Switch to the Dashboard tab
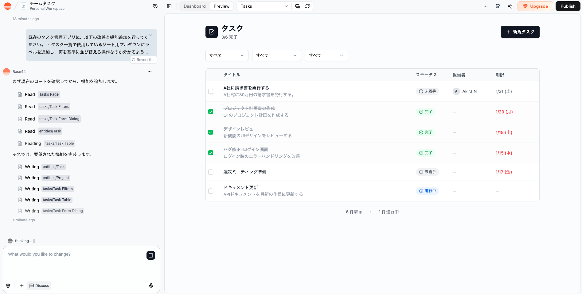The height and width of the screenshot is (294, 582). click(x=194, y=6)
